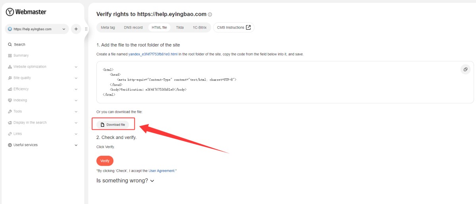Image resolution: width=476 pixels, height=204 pixels.
Task: Open Site quality menu item
Action: [22, 78]
